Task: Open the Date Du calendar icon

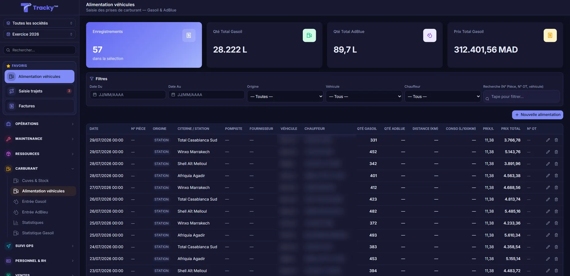Action: (x=95, y=95)
